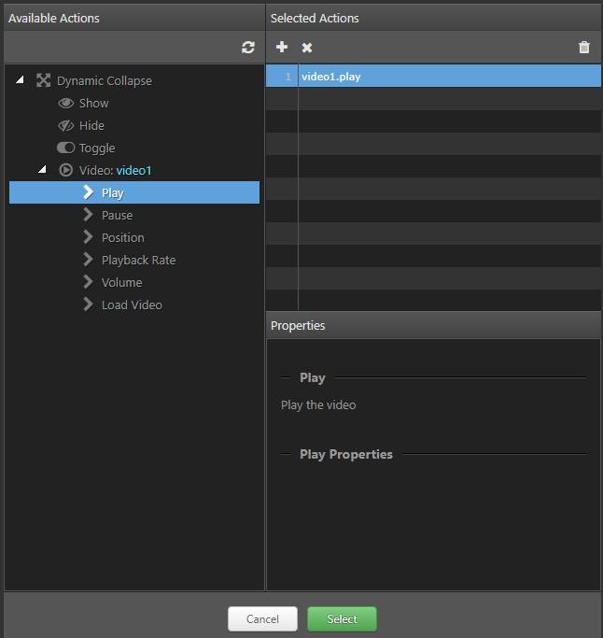Select the Toggle action label

(x=97, y=149)
